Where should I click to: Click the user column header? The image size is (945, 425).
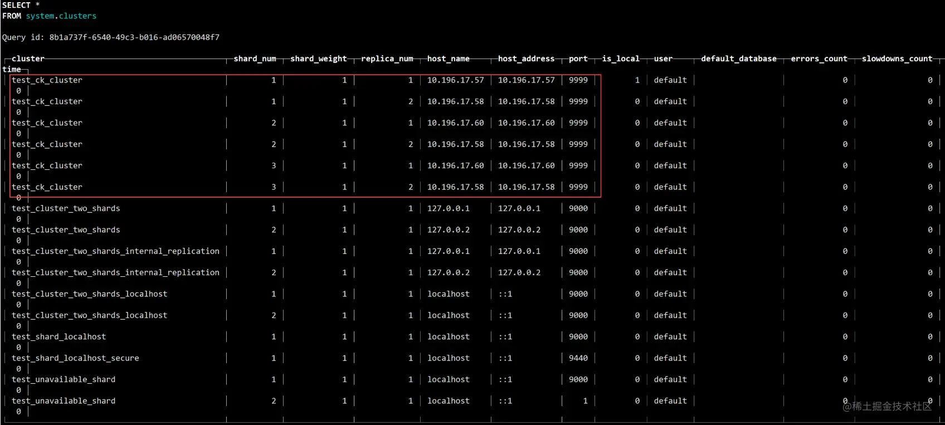pos(663,58)
